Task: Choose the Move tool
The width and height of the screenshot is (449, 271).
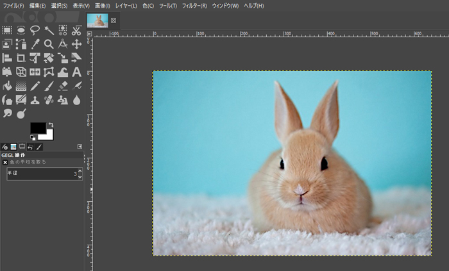Action: pyautogui.click(x=76, y=44)
